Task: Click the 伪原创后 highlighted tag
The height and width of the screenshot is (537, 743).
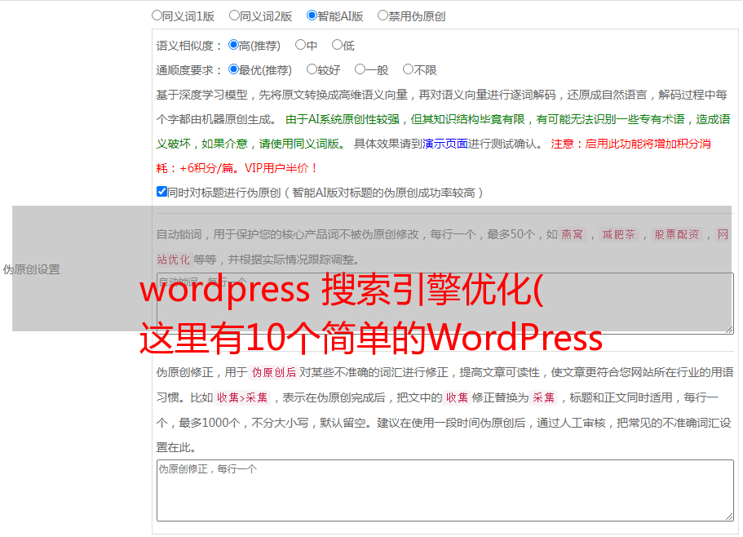Action: coord(274,372)
